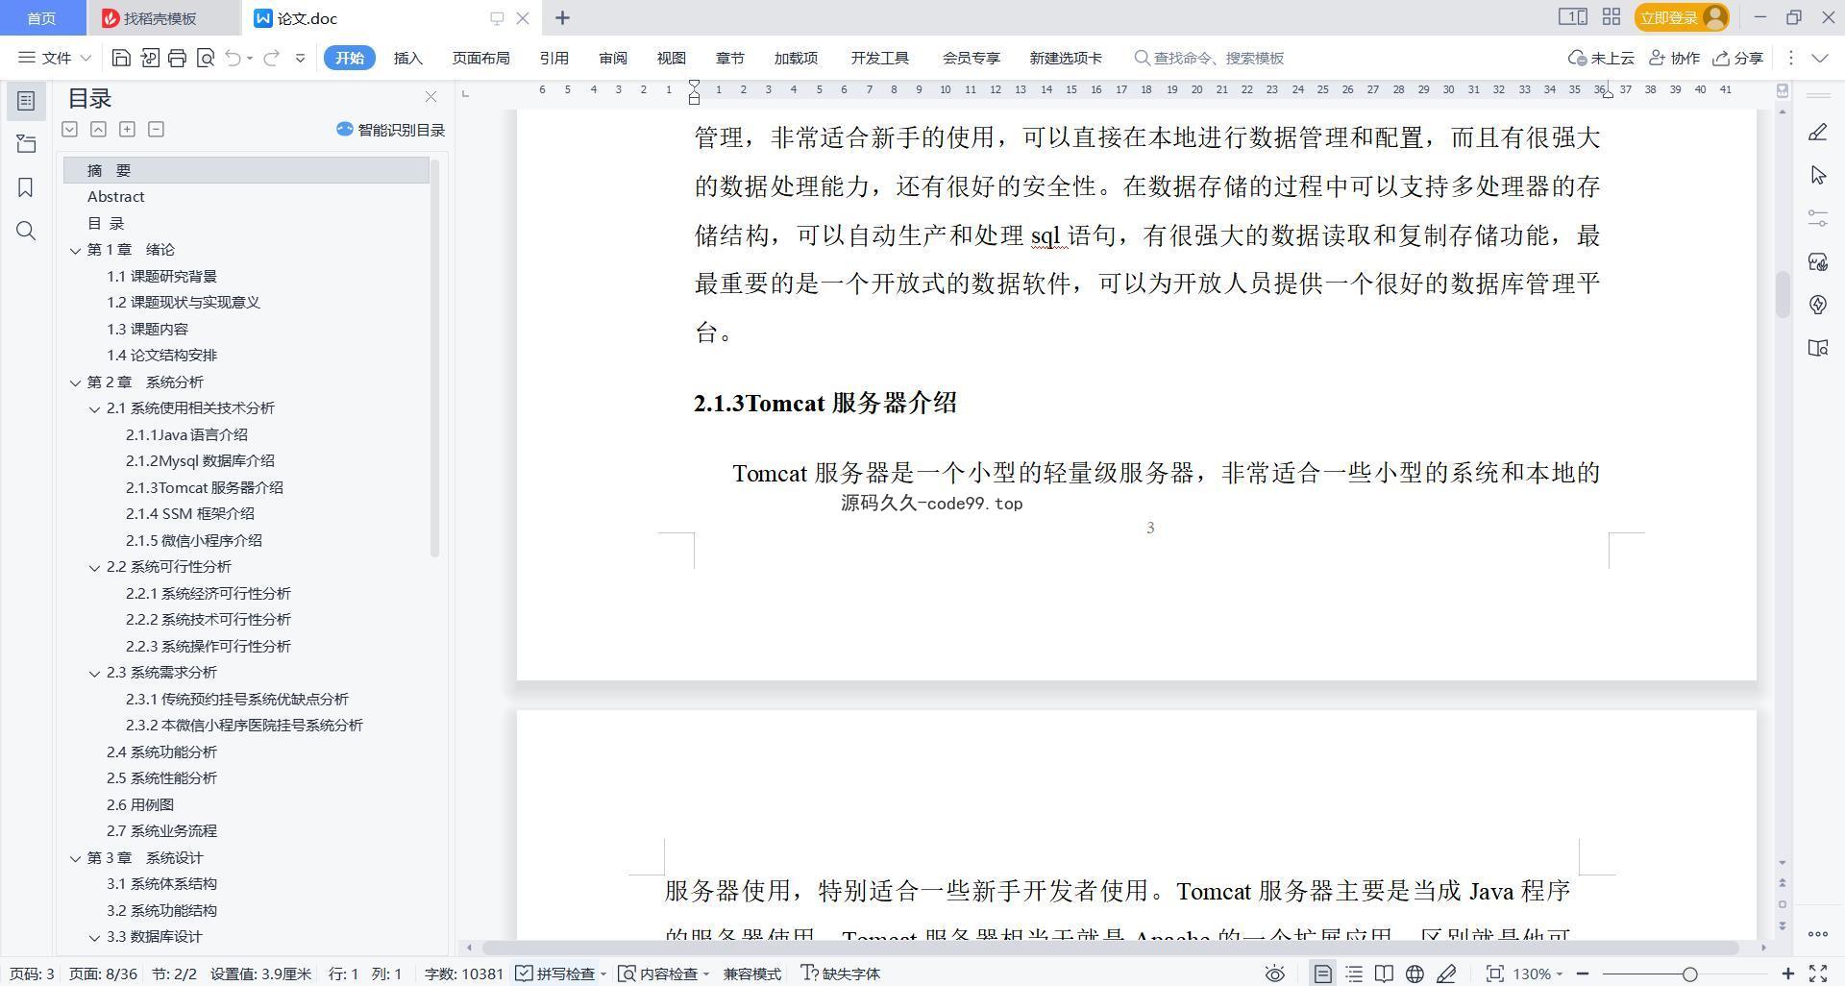Viewport: 1845px width, 986px height.
Task: Click 字数: 10381 word count
Action: (464, 974)
